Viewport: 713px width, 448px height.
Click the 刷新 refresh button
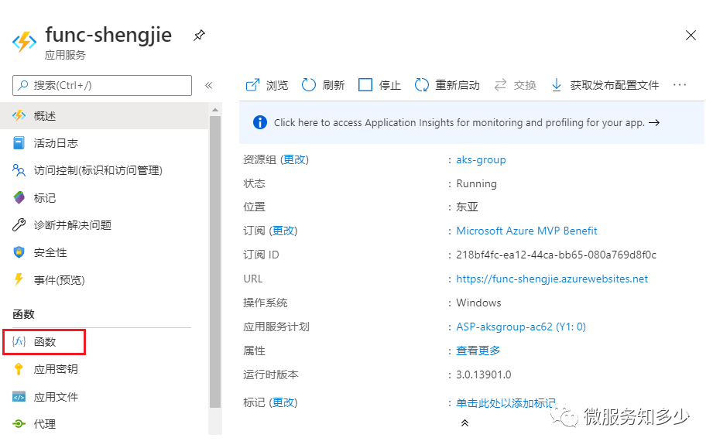pyautogui.click(x=324, y=85)
